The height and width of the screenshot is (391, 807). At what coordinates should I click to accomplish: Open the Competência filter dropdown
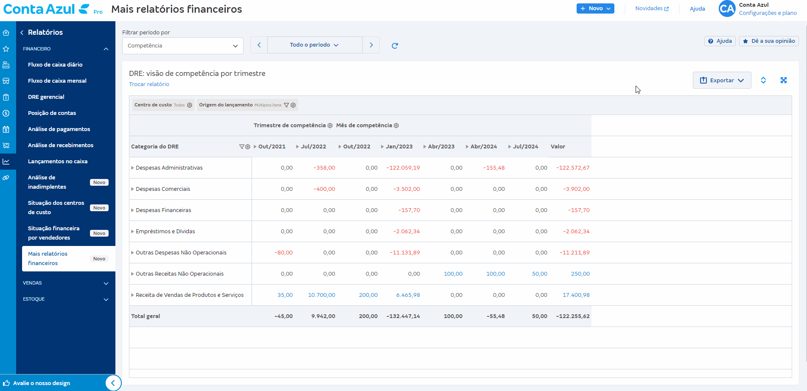click(182, 46)
